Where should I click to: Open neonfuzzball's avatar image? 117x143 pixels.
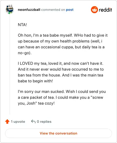(9, 9)
